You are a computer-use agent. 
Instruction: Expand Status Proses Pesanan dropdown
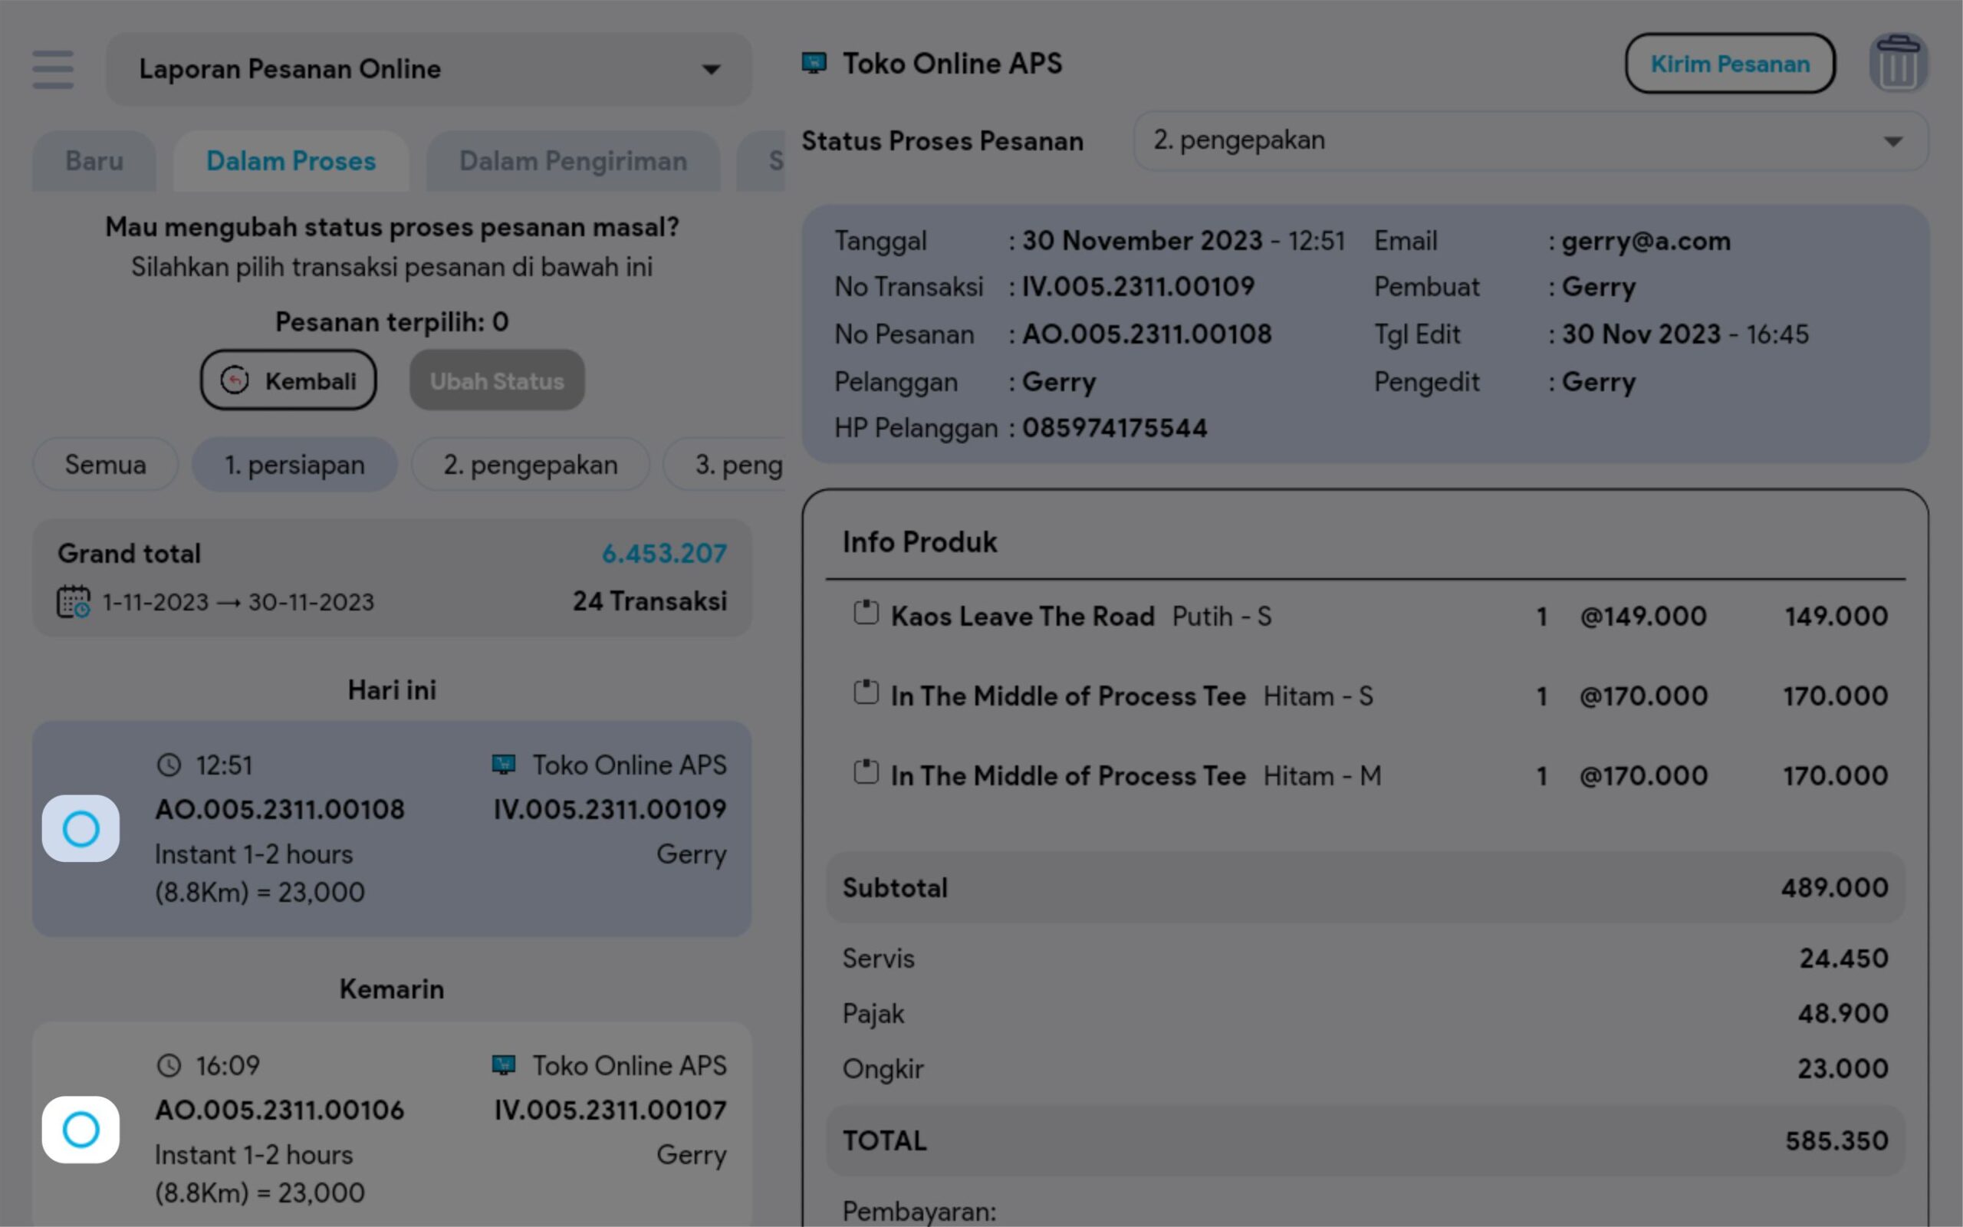1530,140
